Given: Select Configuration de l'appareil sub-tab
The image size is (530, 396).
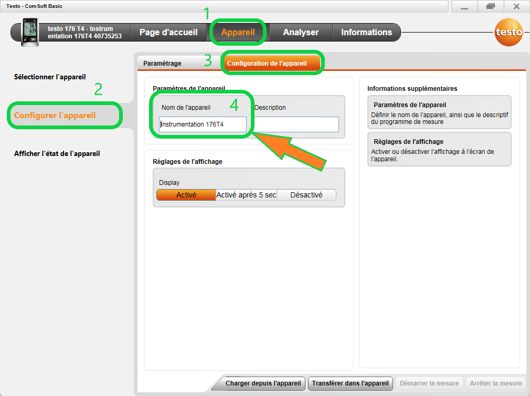Looking at the screenshot, I should coord(267,64).
